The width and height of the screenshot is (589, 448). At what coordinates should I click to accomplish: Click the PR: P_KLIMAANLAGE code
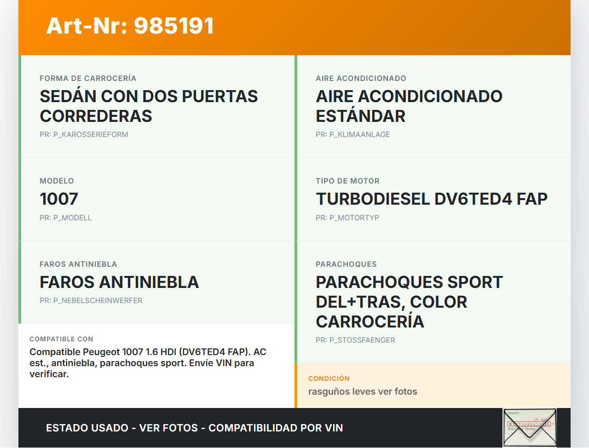point(352,135)
